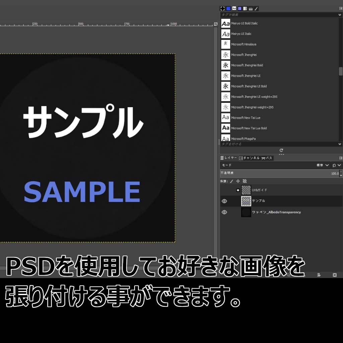Select the Fonts tab icon (Aa)

tap(234, 8)
